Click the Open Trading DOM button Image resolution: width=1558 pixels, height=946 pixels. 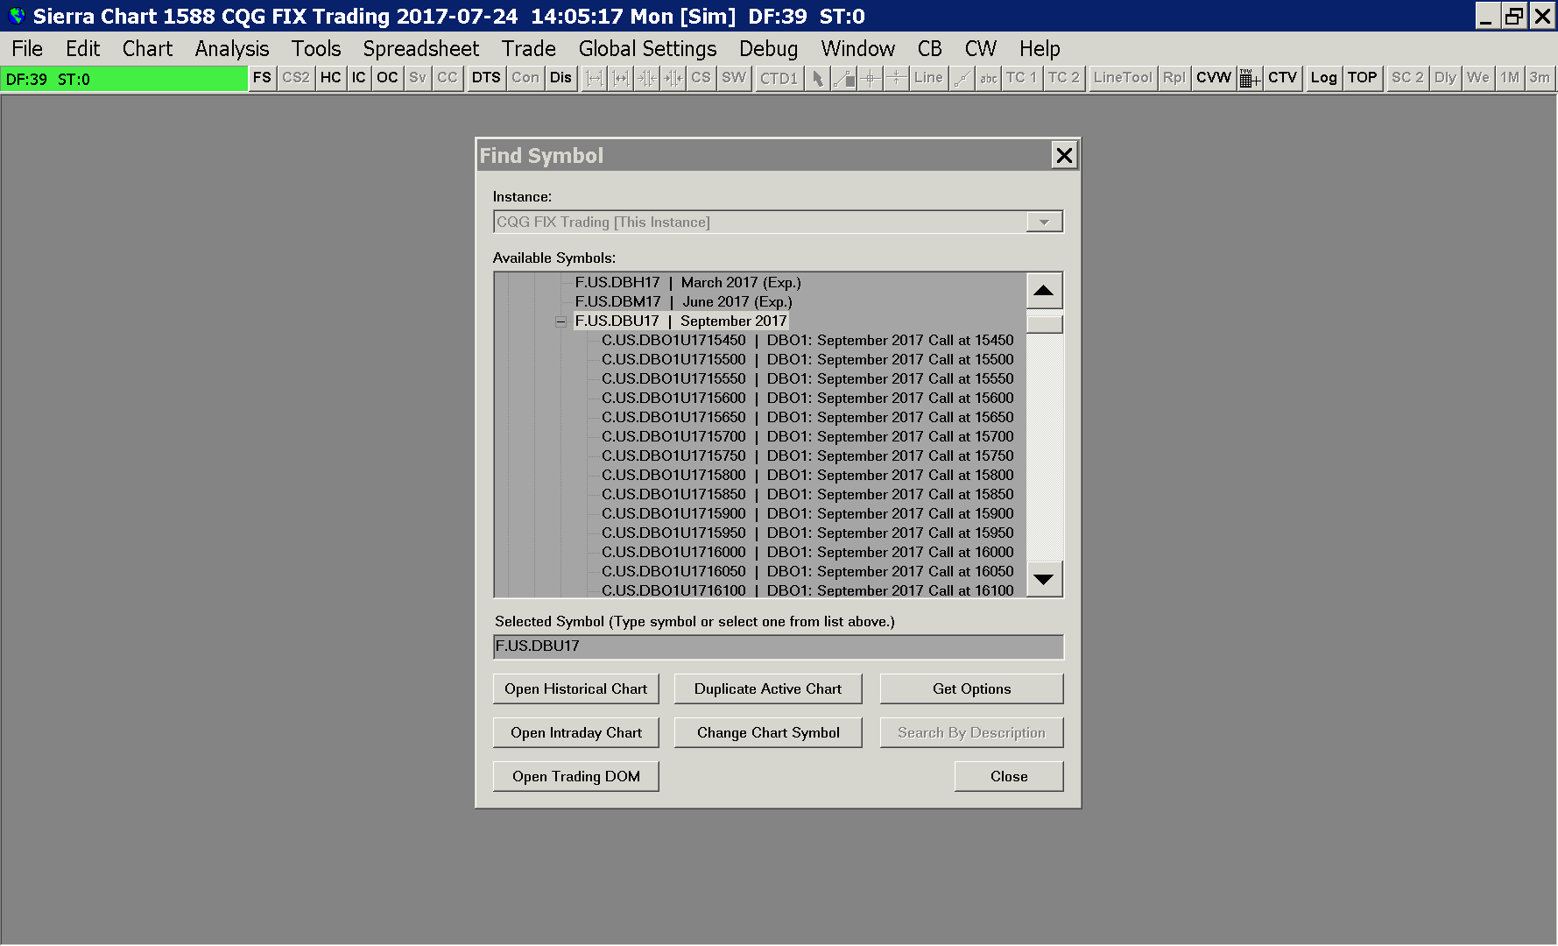click(x=576, y=776)
